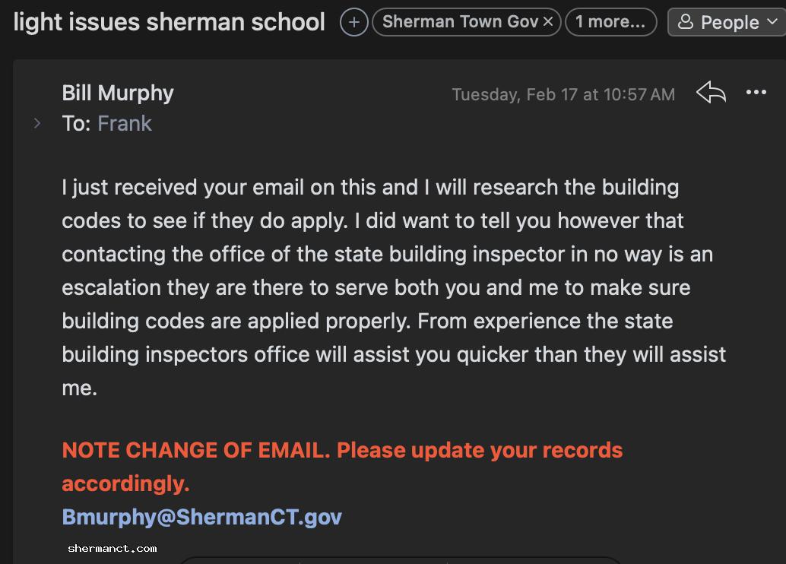786x564 pixels.
Task: Click the reply arrow icon
Action: pyautogui.click(x=711, y=93)
